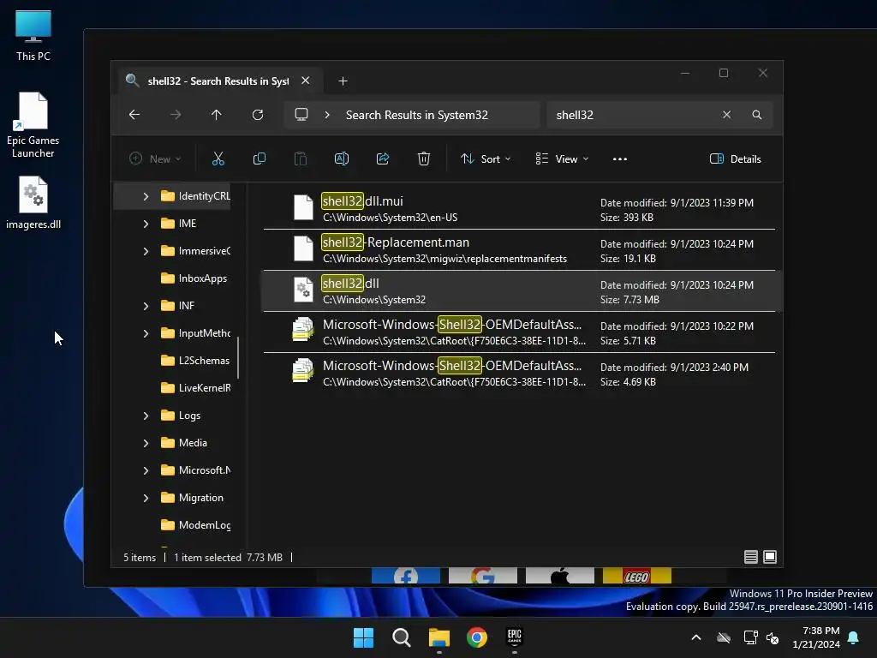Open taskbar Search
The width and height of the screenshot is (877, 658).
tap(401, 637)
